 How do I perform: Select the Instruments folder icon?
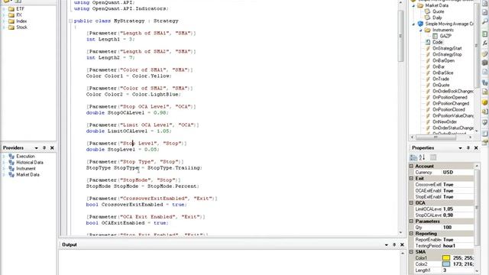[x=428, y=30]
